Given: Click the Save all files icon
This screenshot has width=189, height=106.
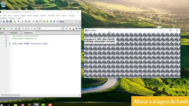Looking at the screenshot, I should 11,21.
